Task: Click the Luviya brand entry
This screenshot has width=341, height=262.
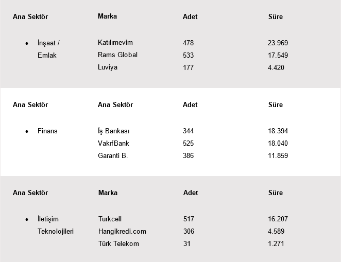Action: tap(108, 67)
